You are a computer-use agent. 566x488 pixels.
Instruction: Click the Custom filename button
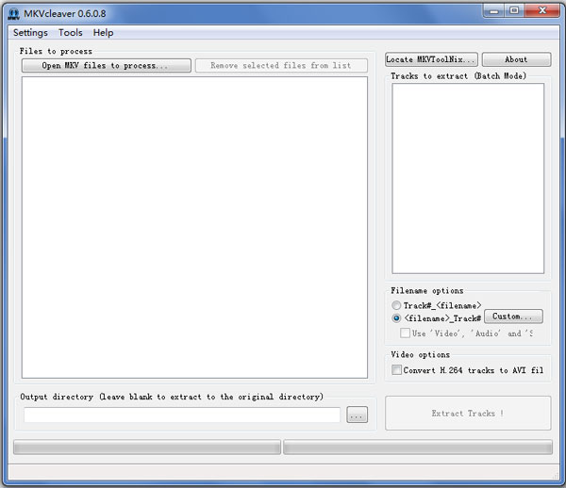[x=513, y=317]
